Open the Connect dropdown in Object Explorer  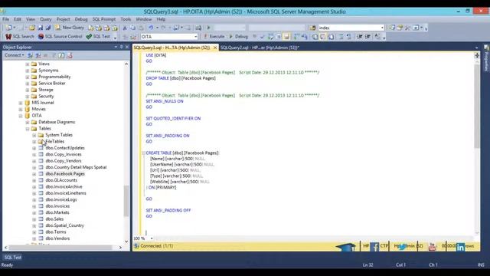click(x=14, y=55)
